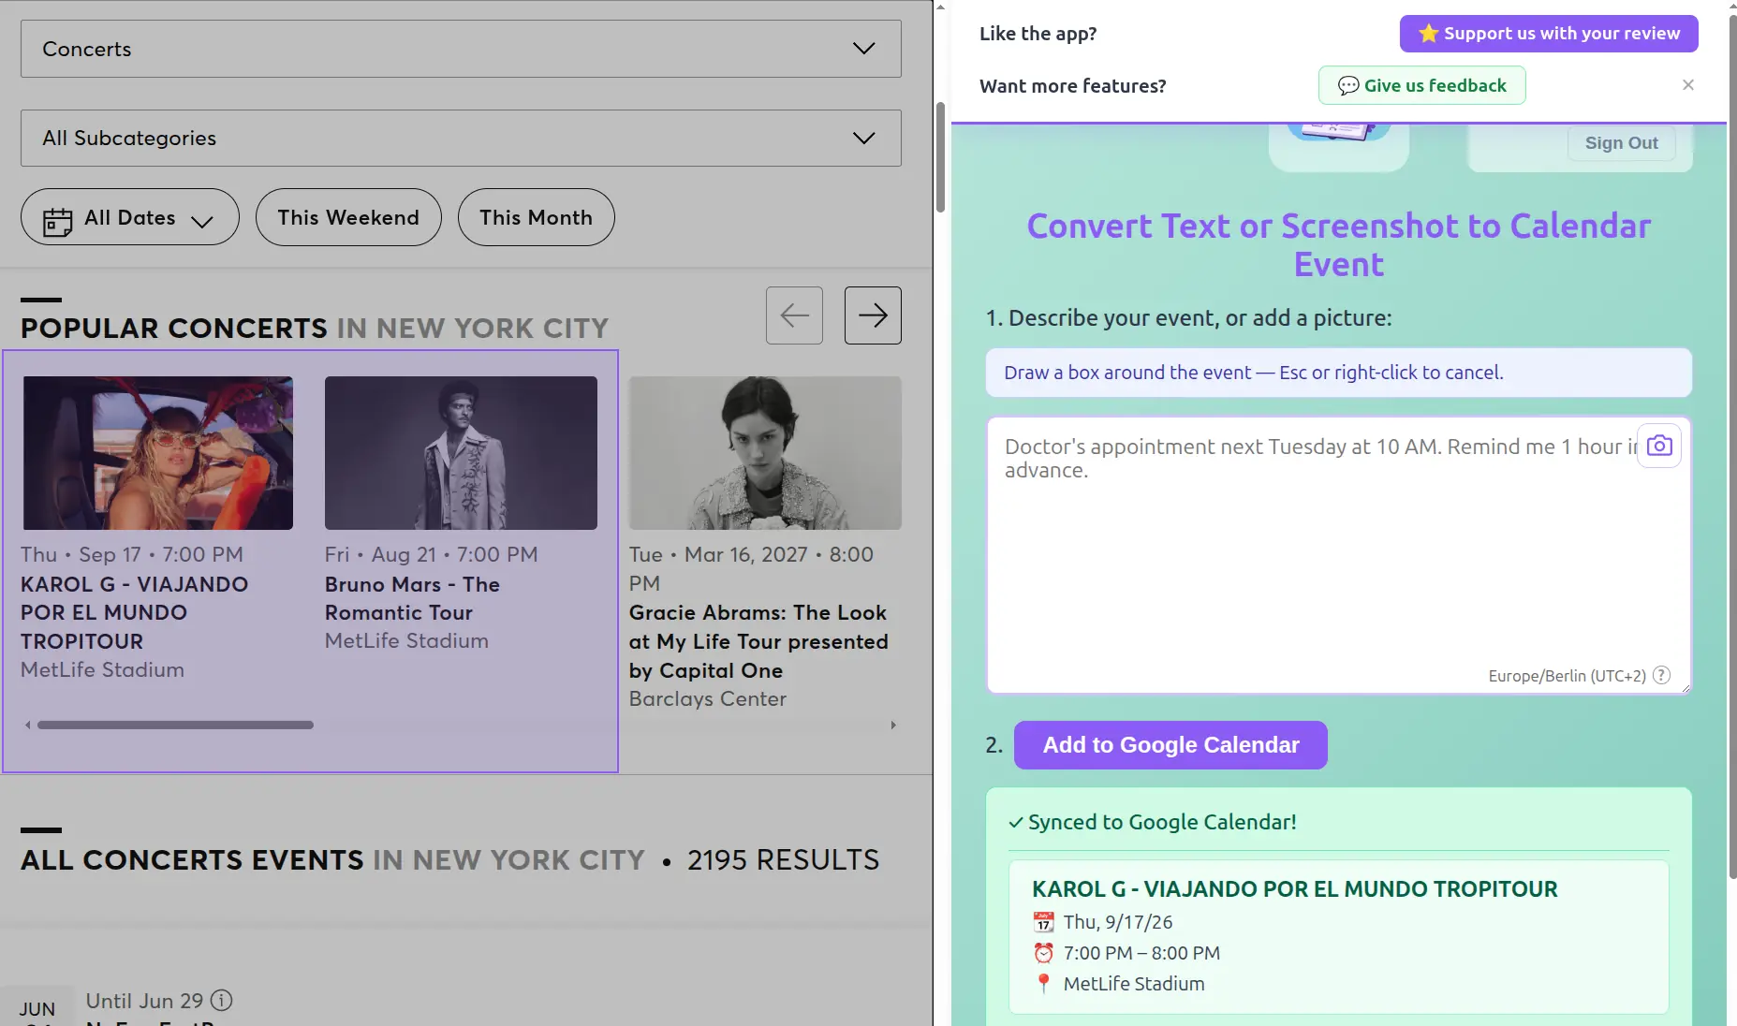Click the Sign Out button
The width and height of the screenshot is (1737, 1026).
tap(1621, 143)
